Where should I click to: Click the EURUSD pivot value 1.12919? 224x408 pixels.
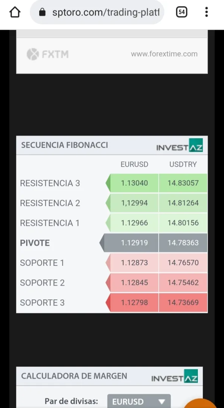pos(134,243)
